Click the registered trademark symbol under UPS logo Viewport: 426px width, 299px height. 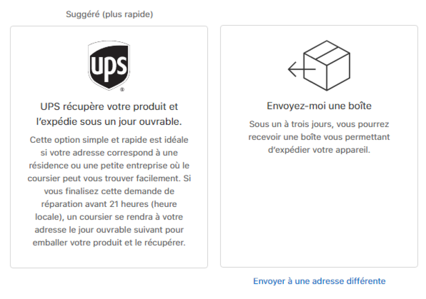122,89
